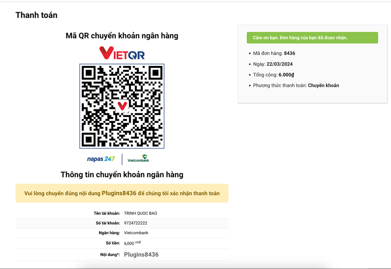The height and width of the screenshot is (269, 391).
Task: Click the order date 22/03/2024
Action: (280, 64)
